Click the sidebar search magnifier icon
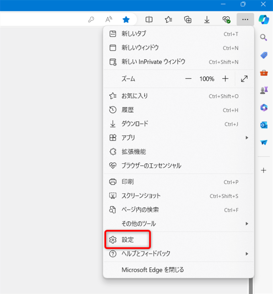 click(x=264, y=38)
